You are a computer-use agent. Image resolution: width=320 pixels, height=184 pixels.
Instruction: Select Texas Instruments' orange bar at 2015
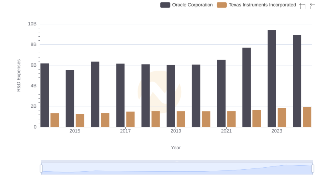pyautogui.click(x=80, y=121)
